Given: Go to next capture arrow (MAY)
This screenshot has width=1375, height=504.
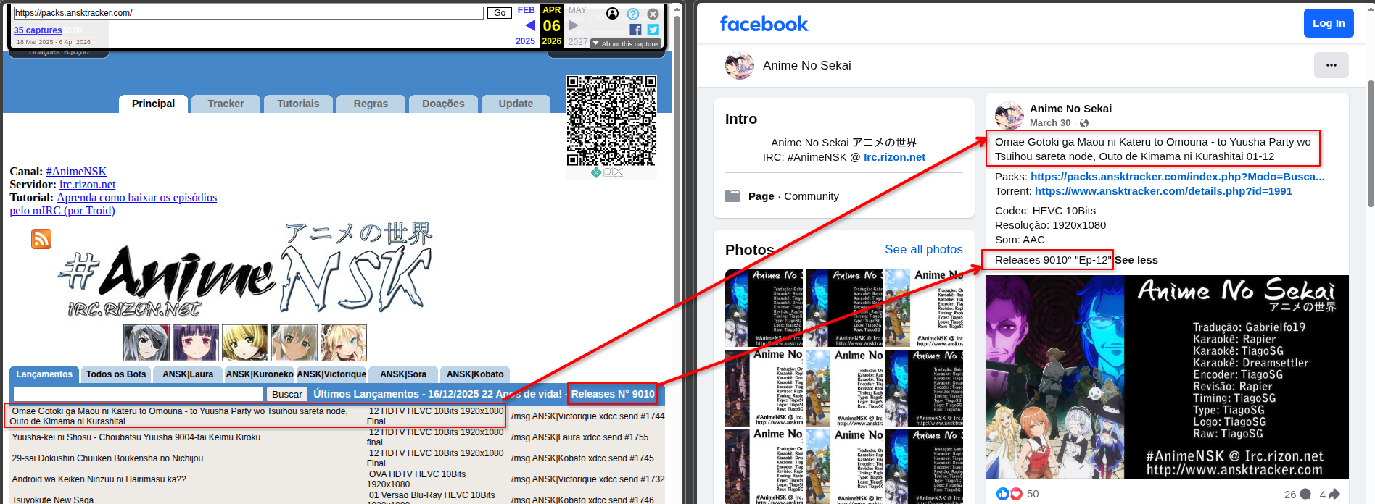Looking at the screenshot, I should coord(574,25).
